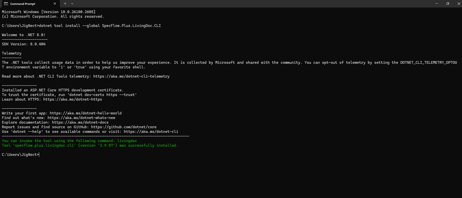Click the https://aka.ms/dotnet-hello-world URL
Image resolution: width=462 pixels, height=198 pixels.
pos(86,113)
